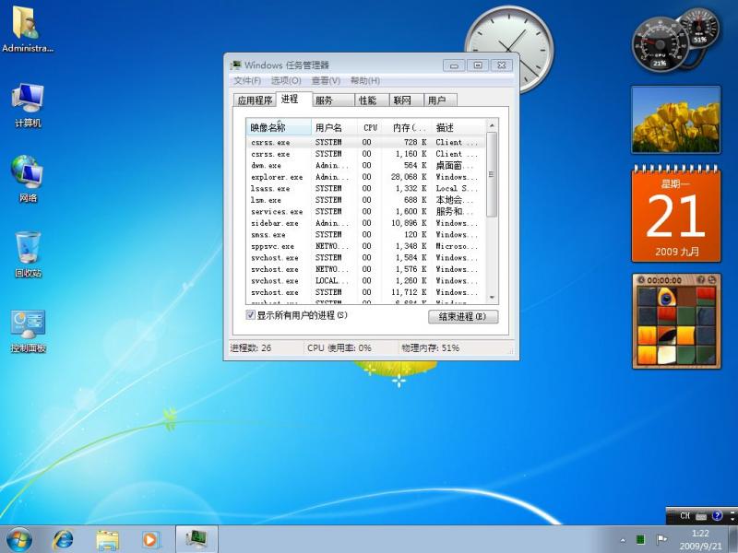738x553 pixels.
Task: Open the file explorer taskbar icon
Action: point(107,539)
